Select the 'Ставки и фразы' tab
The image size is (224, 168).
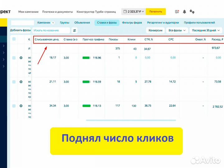click(107, 23)
